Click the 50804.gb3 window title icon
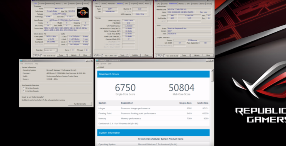Screen dimensions: 286x146 coord(97,61)
